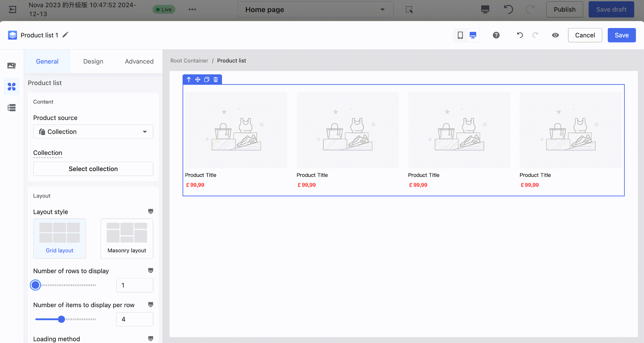
Task: Open the layers list icon in sidebar
Action: click(x=12, y=108)
